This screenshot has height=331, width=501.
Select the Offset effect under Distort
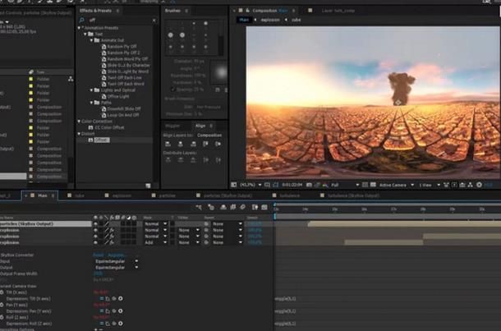[x=102, y=140]
